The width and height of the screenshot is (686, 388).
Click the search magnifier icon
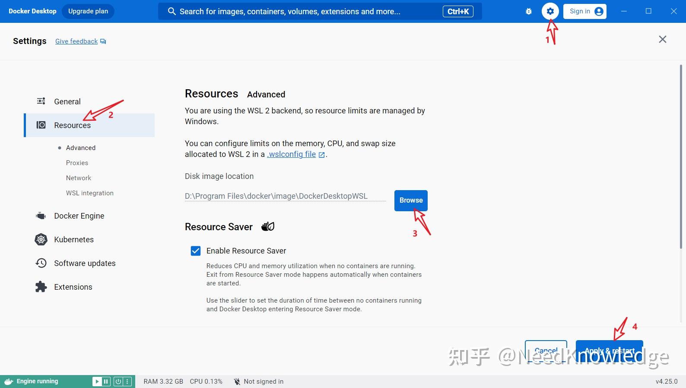[x=171, y=12]
